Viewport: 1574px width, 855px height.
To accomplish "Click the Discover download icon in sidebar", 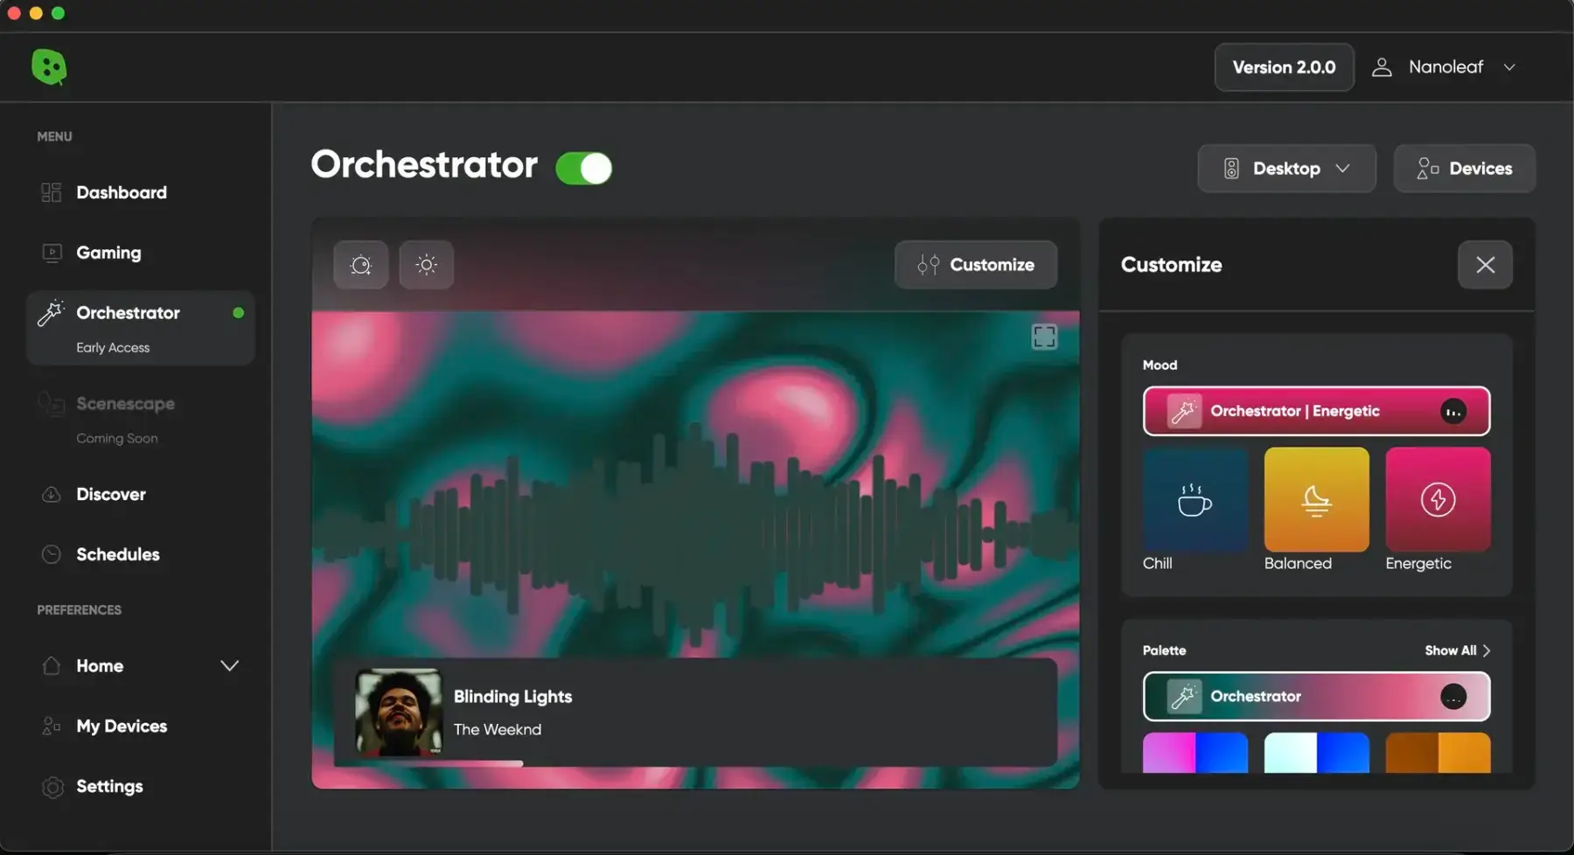I will (x=52, y=494).
